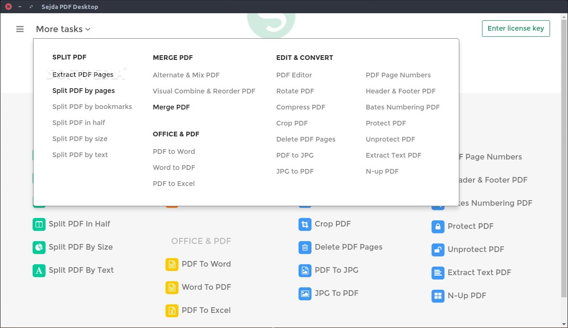Image resolution: width=568 pixels, height=328 pixels.
Task: Pick Compress PDF in the menu
Action: click(301, 107)
